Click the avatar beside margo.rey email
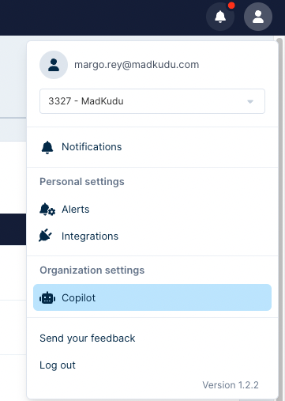Viewport: 285px width, 401px height. click(54, 65)
